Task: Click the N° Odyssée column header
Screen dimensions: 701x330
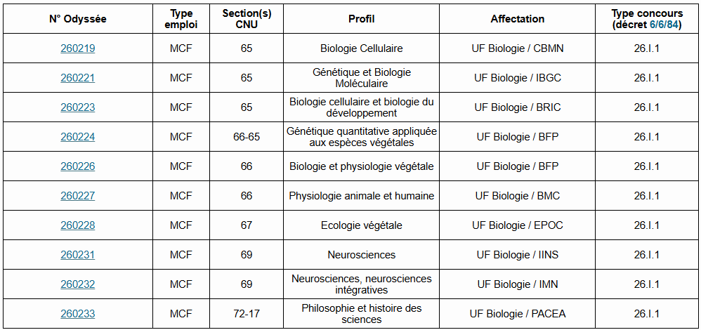Action: (x=77, y=19)
